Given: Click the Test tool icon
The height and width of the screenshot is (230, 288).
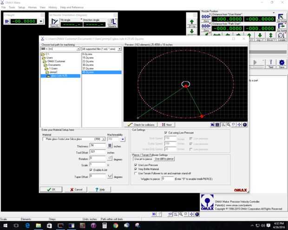Looking at the screenshot, I should [x=271, y=63].
